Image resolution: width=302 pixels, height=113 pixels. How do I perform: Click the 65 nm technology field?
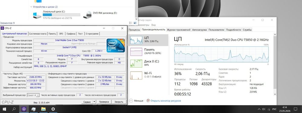point(44,51)
